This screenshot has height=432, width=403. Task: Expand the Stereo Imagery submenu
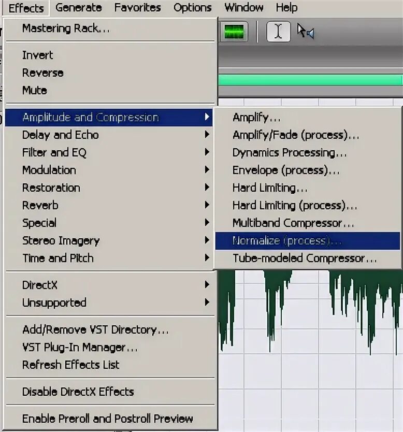[109, 241]
